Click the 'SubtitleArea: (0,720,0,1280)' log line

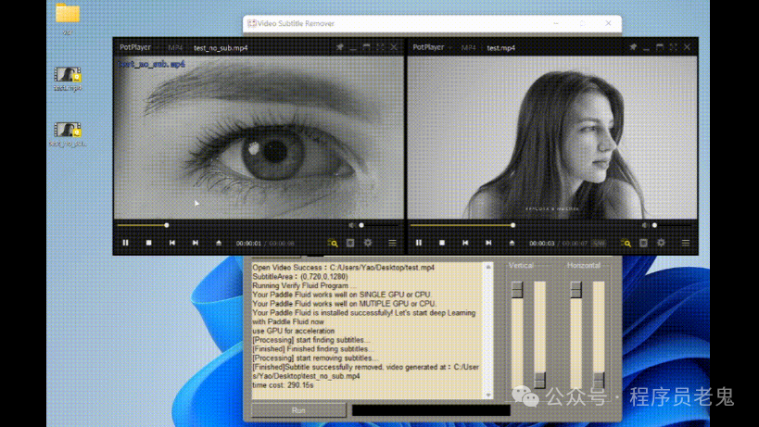[300, 277]
